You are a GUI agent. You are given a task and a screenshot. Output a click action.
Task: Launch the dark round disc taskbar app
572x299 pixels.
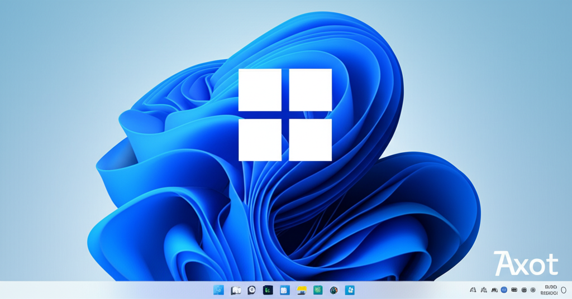point(252,290)
